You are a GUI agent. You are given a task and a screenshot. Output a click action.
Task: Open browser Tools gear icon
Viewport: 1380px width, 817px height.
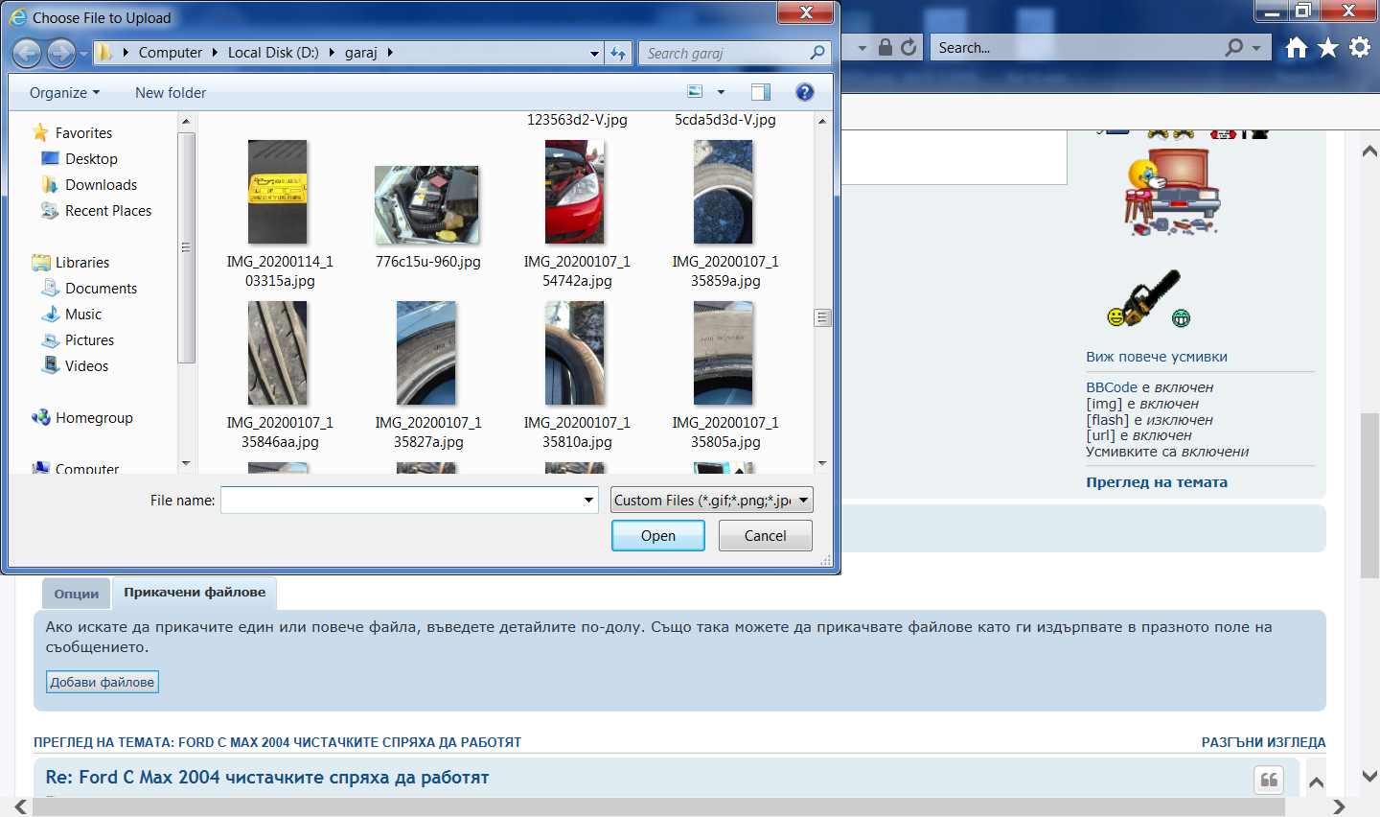click(x=1359, y=48)
